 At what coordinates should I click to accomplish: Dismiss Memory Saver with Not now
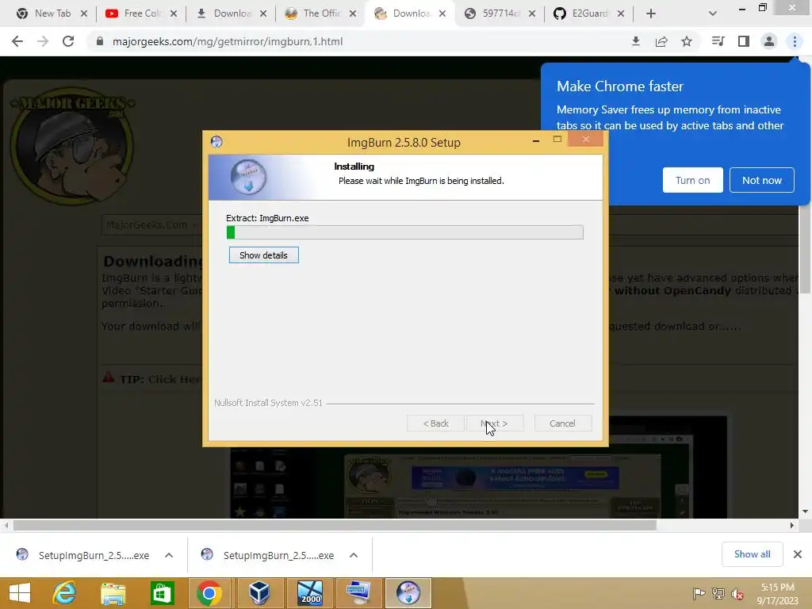(x=762, y=180)
